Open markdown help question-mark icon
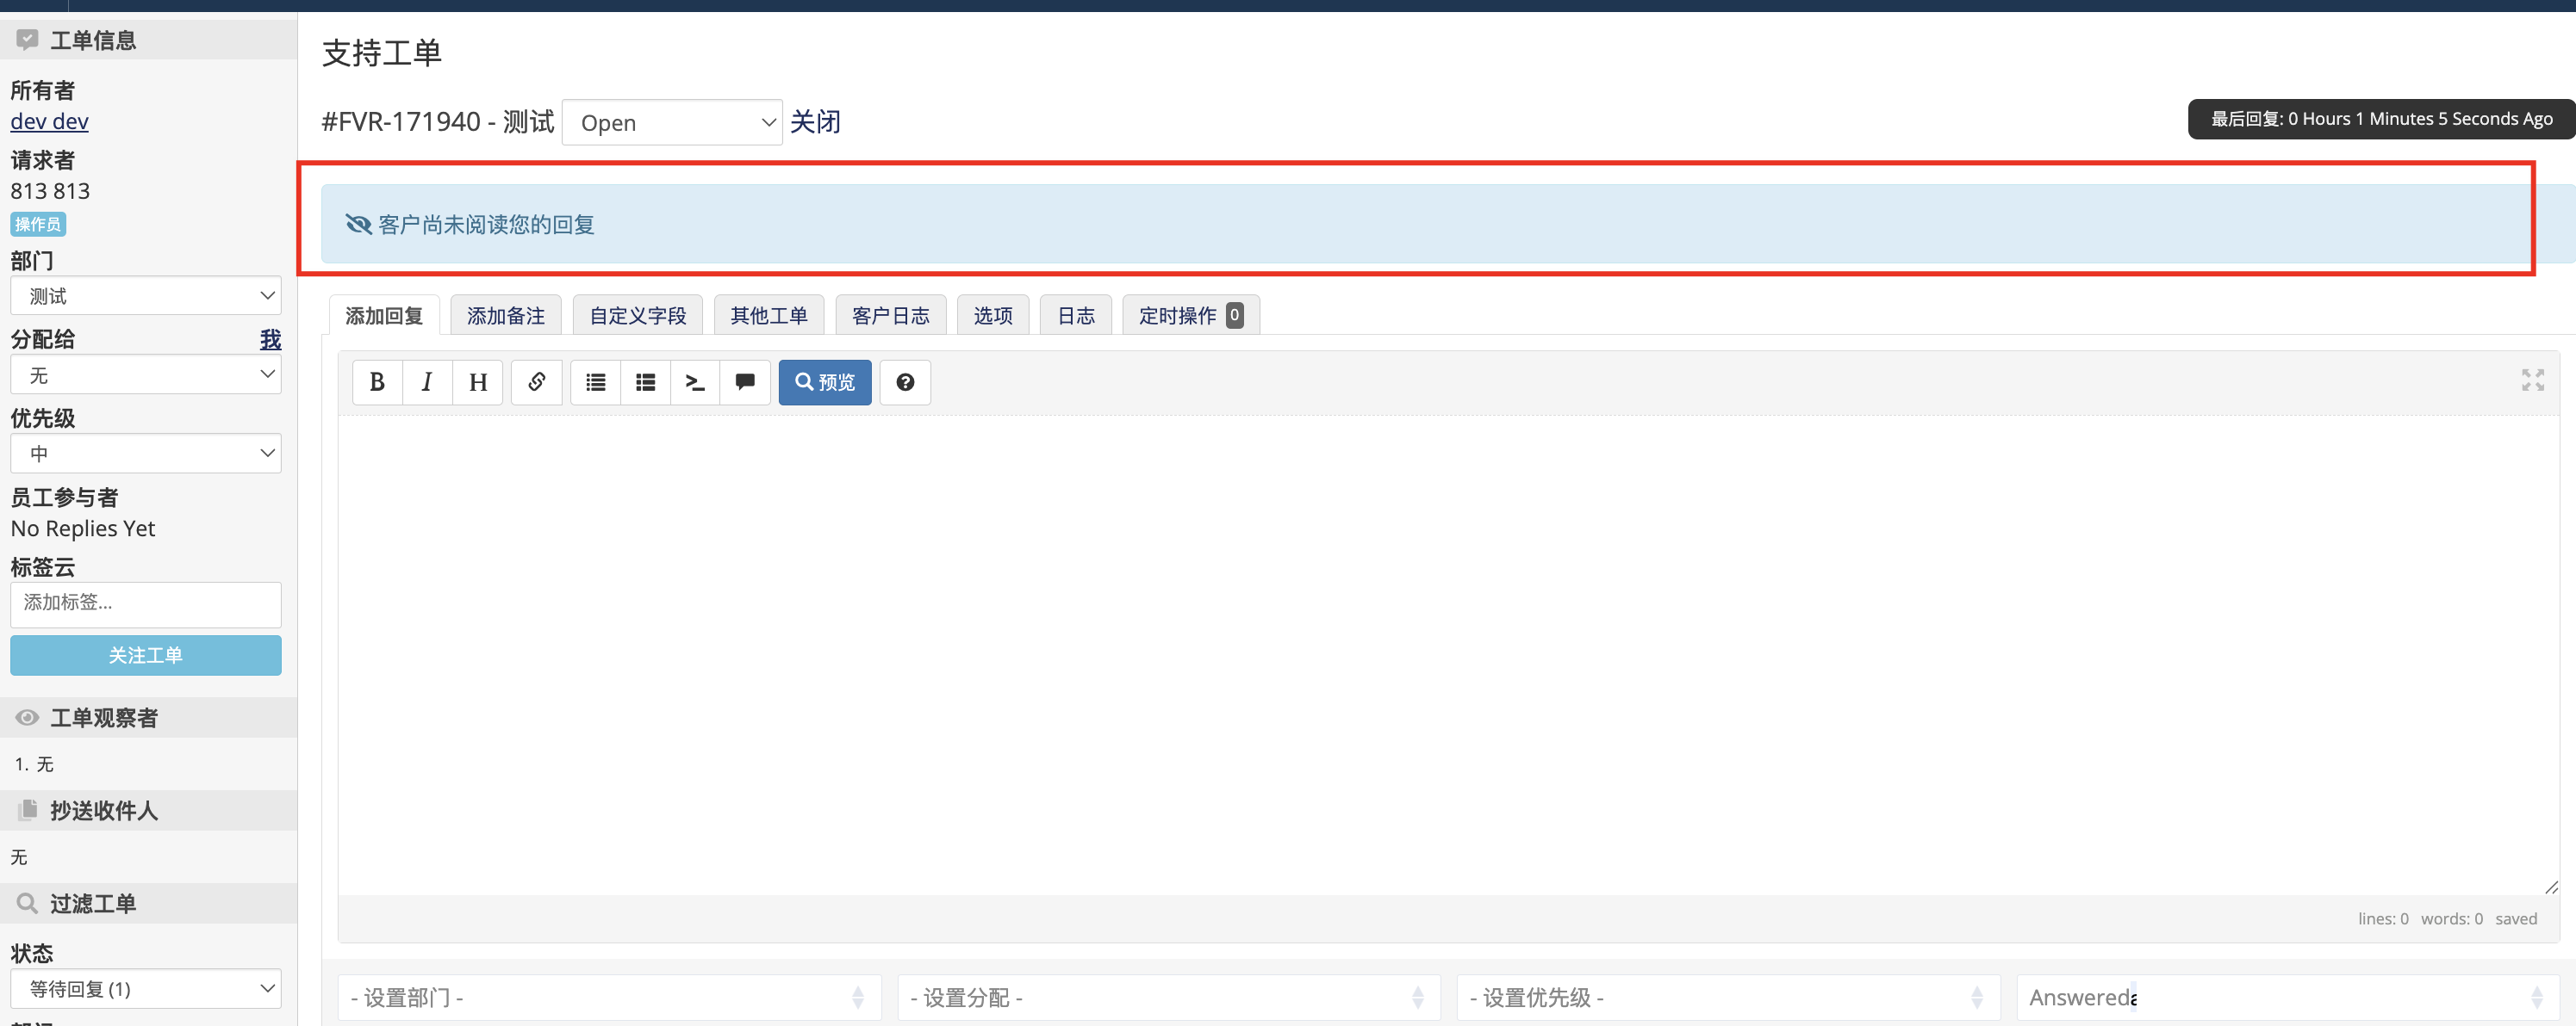Screen dimensions: 2576x1026 905,383
